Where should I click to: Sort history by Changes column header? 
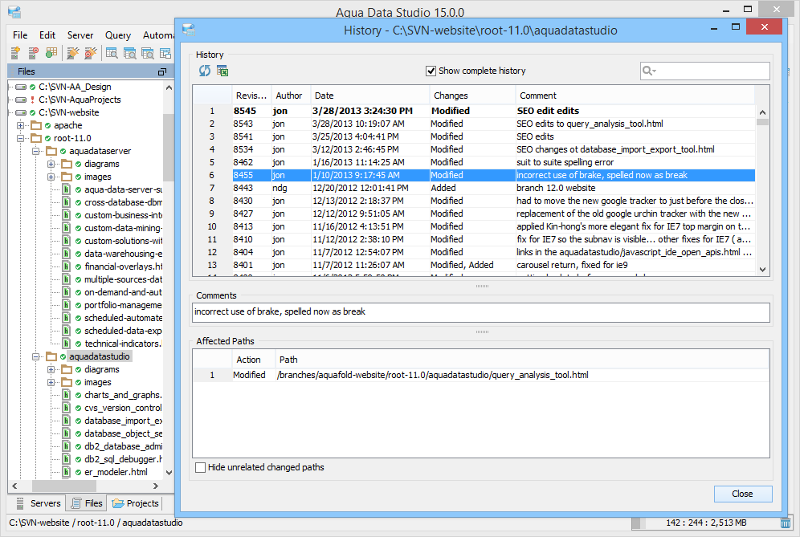[x=472, y=96]
